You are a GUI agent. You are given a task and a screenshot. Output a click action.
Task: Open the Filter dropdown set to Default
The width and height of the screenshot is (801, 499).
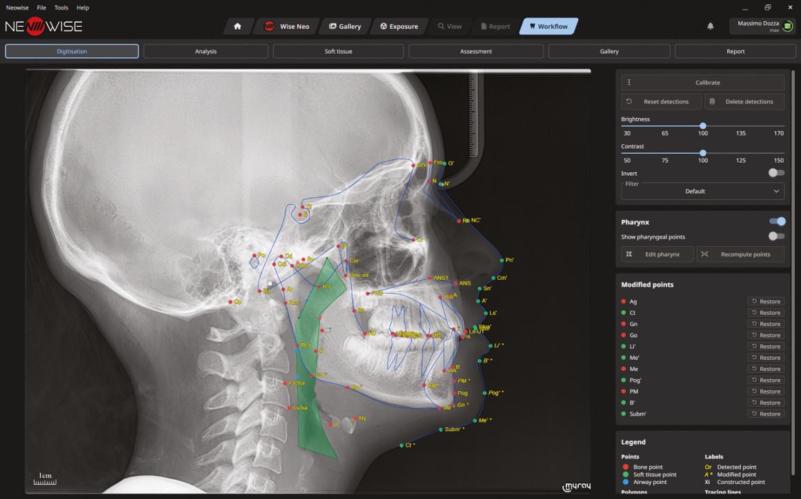click(702, 191)
